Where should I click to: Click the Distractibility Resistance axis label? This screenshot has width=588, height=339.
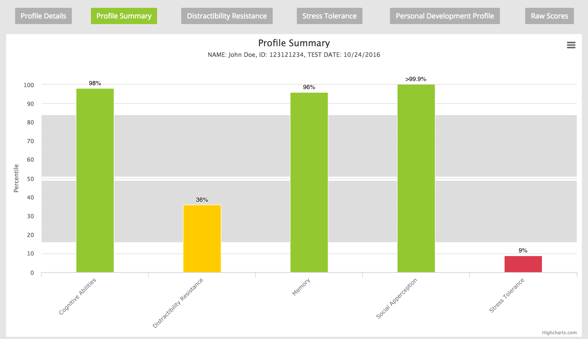coord(178,303)
